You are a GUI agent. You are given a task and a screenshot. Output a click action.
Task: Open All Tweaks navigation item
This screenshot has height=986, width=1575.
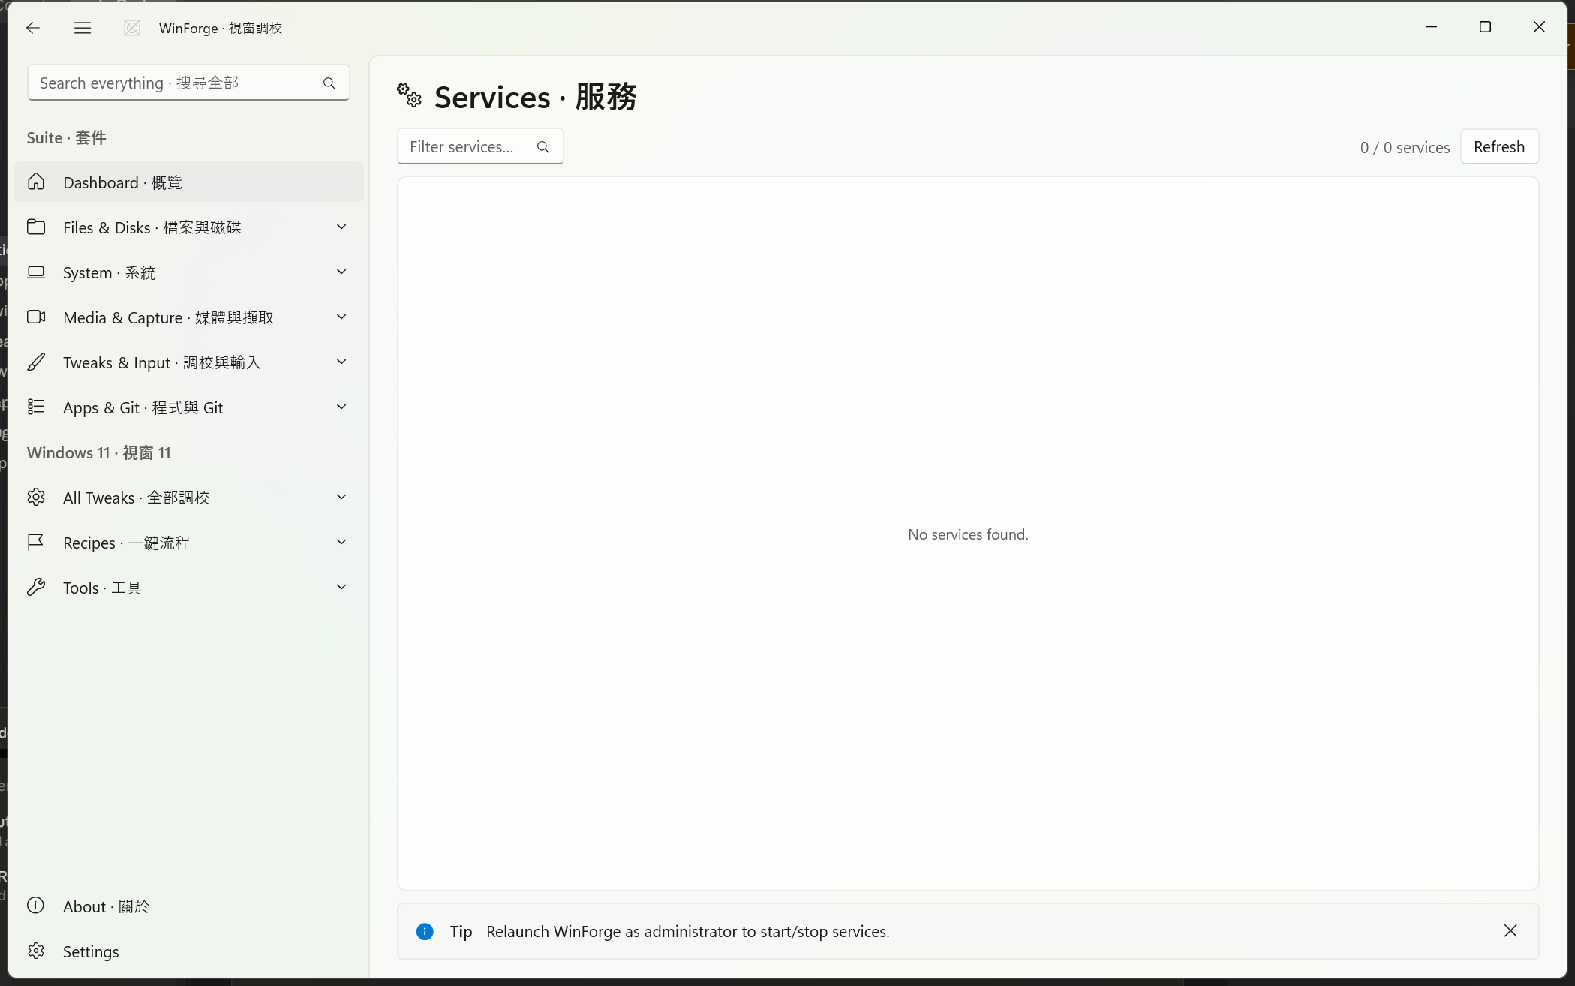point(188,497)
